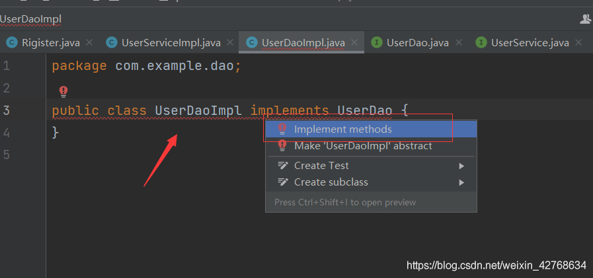This screenshot has width=593, height=278.
Task: Click line number 5 in gutter
Action: point(6,155)
